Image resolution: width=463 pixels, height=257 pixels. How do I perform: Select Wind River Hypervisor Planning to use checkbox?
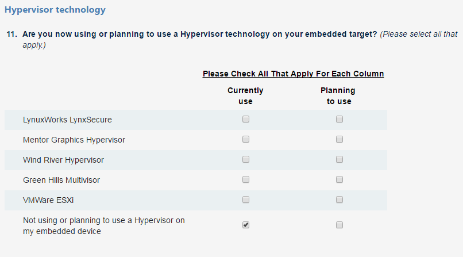(339, 159)
